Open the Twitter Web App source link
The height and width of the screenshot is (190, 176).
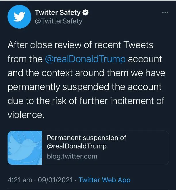(104, 180)
